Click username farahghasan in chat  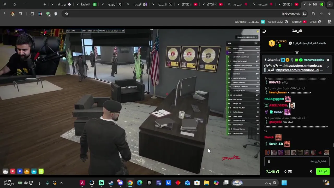(x=278, y=92)
